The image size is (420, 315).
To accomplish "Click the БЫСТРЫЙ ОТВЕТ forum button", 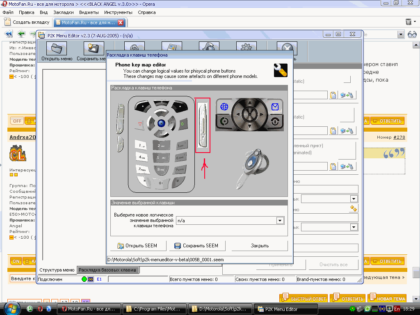I will (x=304, y=299).
